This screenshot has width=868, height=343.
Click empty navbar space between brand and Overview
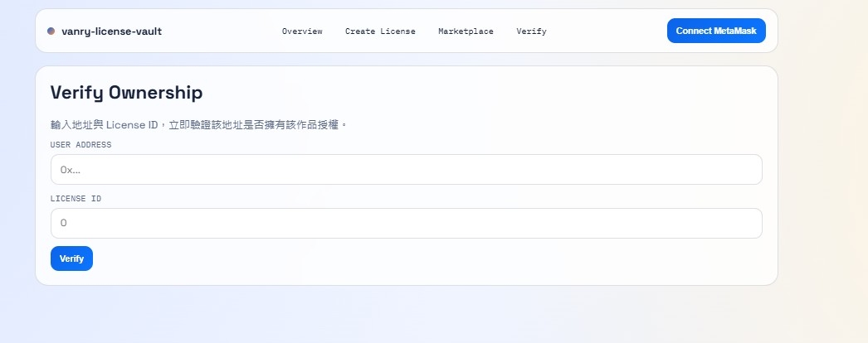pyautogui.click(x=222, y=31)
